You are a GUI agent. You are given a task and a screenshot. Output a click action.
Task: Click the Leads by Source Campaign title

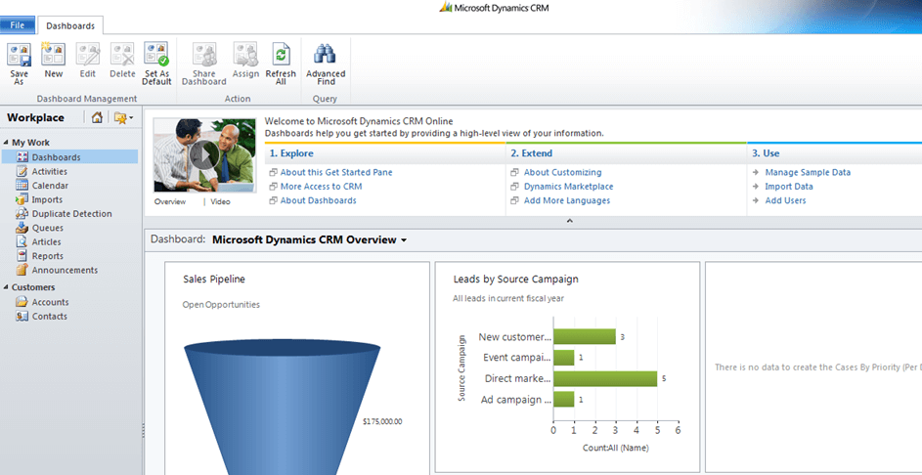click(x=515, y=280)
